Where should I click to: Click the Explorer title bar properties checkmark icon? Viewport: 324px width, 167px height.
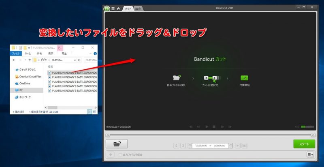[20, 48]
